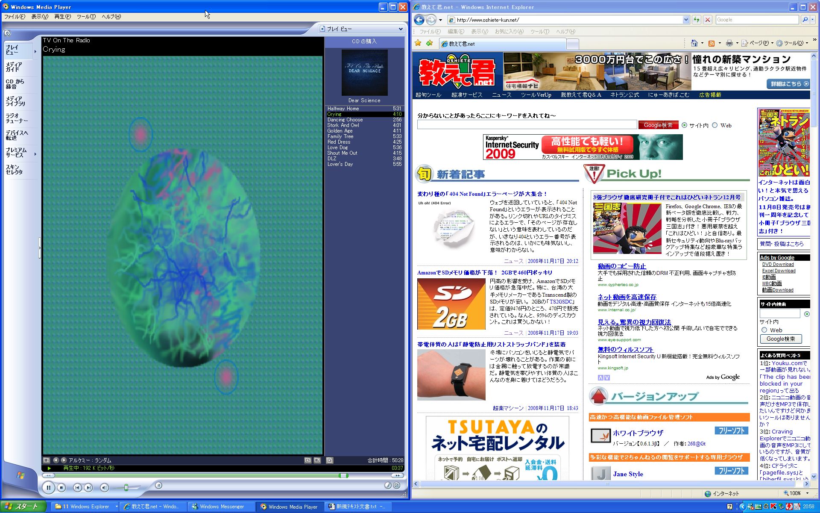The height and width of the screenshot is (513, 820).
Task: Open the IE recent pages dropdown arrow
Action: pos(440,20)
